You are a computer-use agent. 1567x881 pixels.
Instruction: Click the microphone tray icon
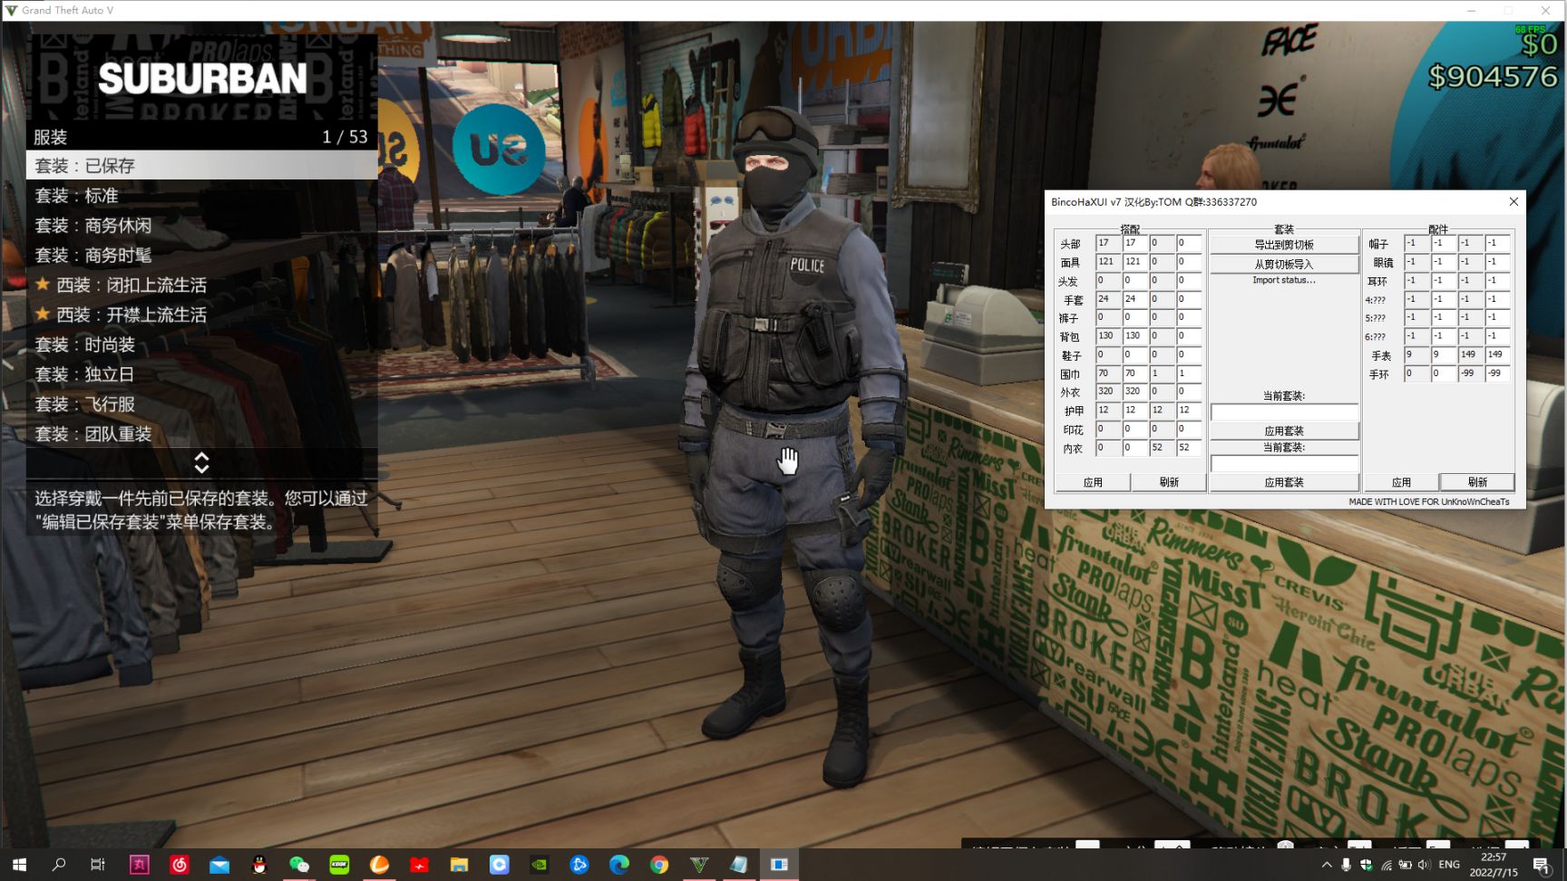1346,865
